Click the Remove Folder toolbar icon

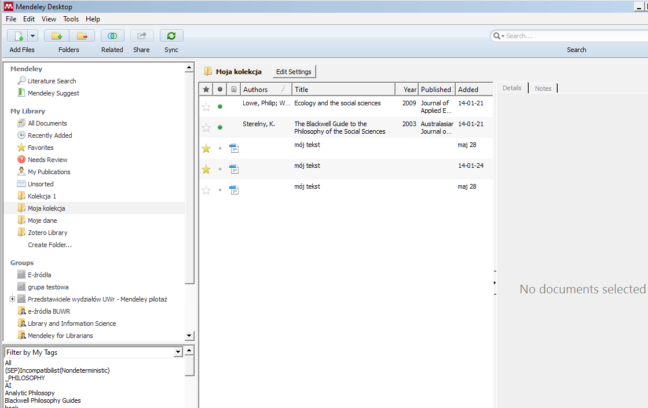pyautogui.click(x=82, y=36)
